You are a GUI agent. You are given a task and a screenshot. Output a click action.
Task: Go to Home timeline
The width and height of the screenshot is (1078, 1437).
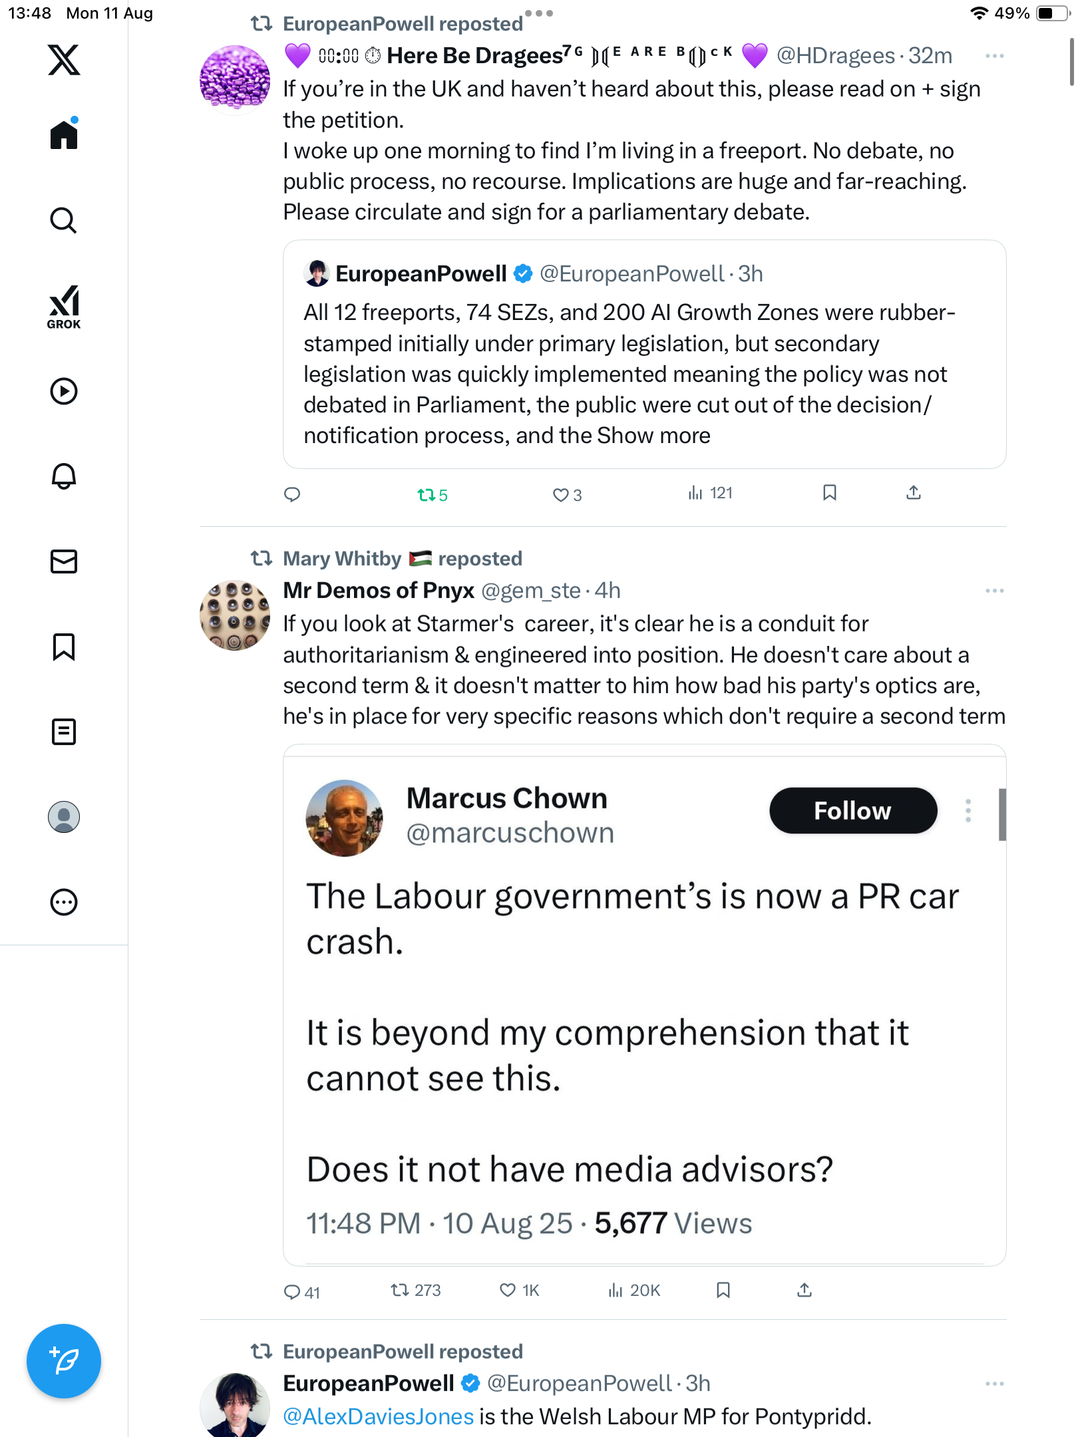point(64,135)
